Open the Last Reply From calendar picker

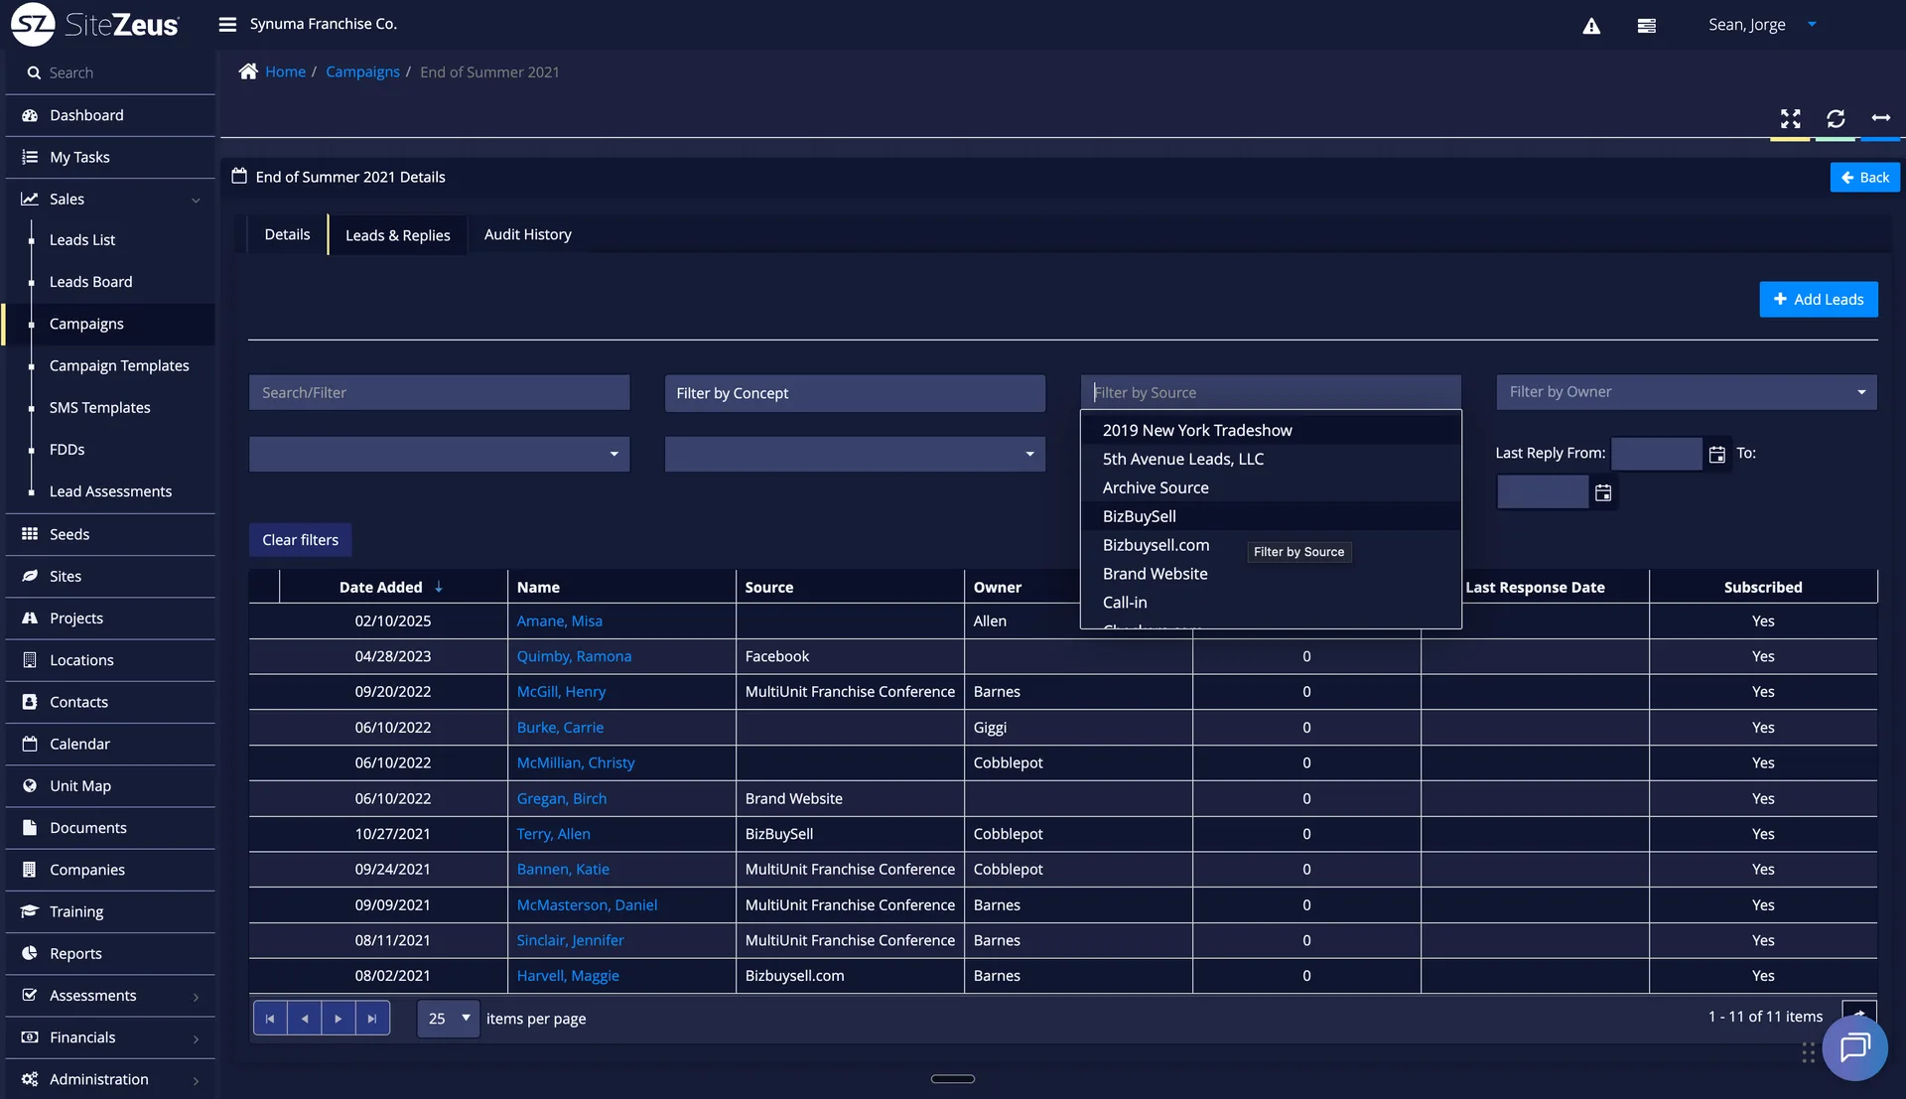pyautogui.click(x=1716, y=455)
